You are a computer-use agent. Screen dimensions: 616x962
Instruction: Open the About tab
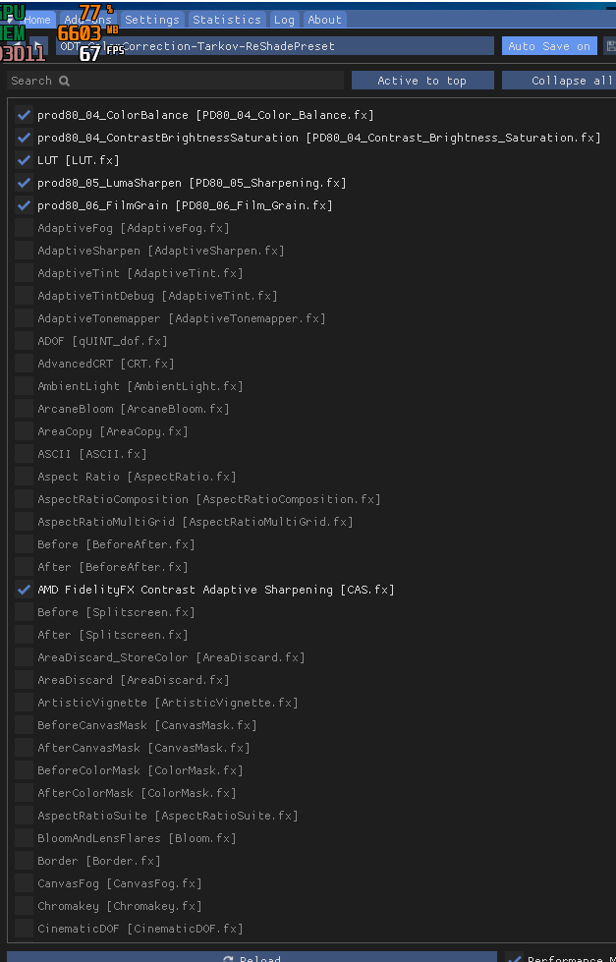[324, 20]
